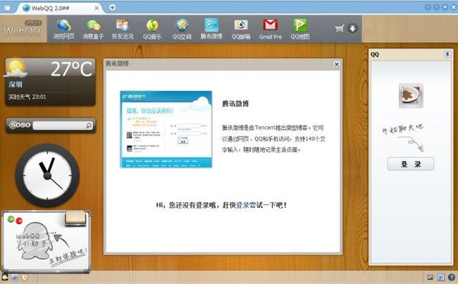Viewport: 458px width, 284px height.
Task: Focus the Soso search input field
Action: pyautogui.click(x=59, y=125)
